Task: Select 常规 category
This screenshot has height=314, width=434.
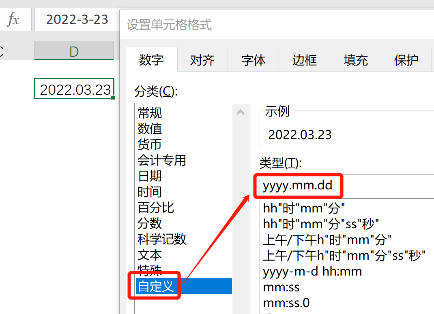Action: click(184, 112)
